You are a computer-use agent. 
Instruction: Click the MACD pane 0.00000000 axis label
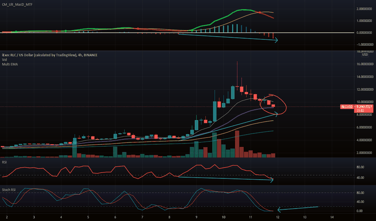365,33
